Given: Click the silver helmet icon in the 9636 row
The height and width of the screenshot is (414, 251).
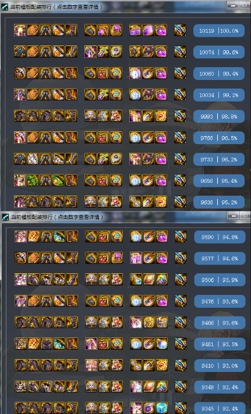Looking at the screenshot, I should pyautogui.click(x=90, y=201).
